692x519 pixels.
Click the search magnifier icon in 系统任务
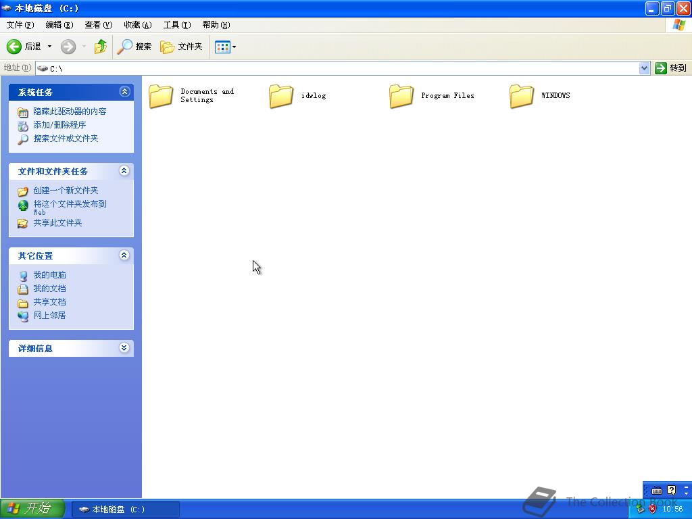(x=23, y=140)
